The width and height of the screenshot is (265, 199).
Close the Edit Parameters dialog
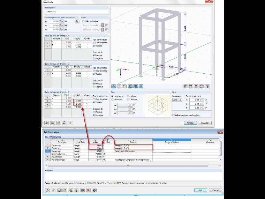click(x=220, y=132)
